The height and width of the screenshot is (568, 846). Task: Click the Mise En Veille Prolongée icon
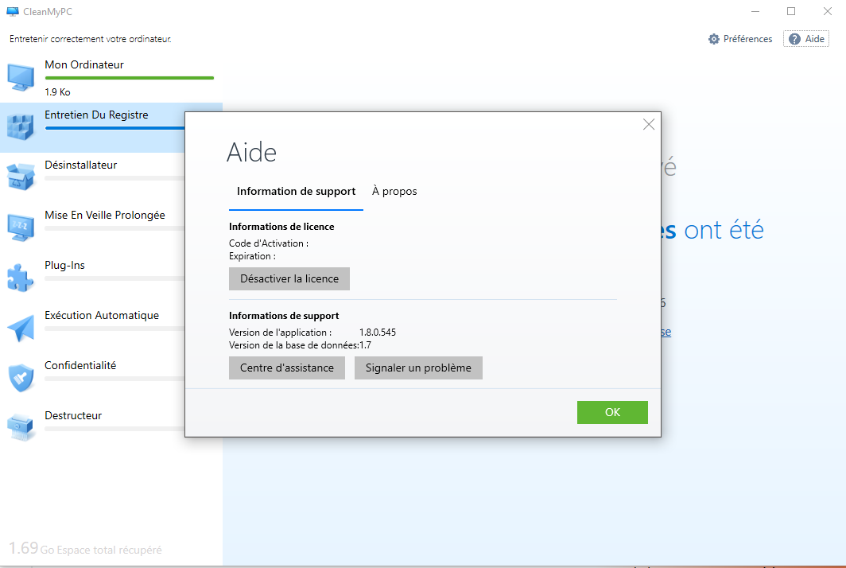21,228
